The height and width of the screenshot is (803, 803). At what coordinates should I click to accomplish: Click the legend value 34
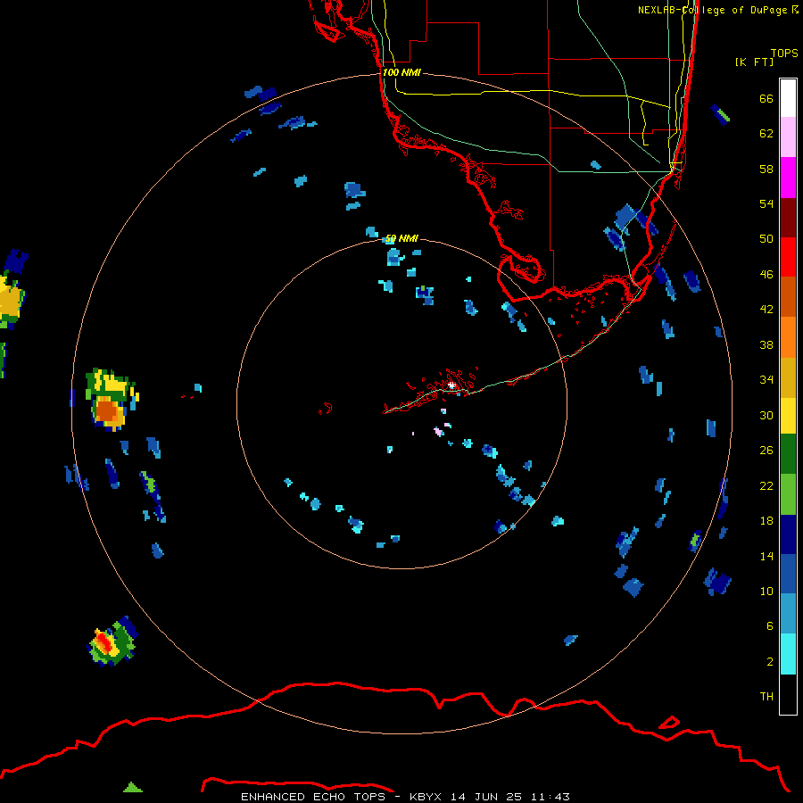tap(766, 380)
